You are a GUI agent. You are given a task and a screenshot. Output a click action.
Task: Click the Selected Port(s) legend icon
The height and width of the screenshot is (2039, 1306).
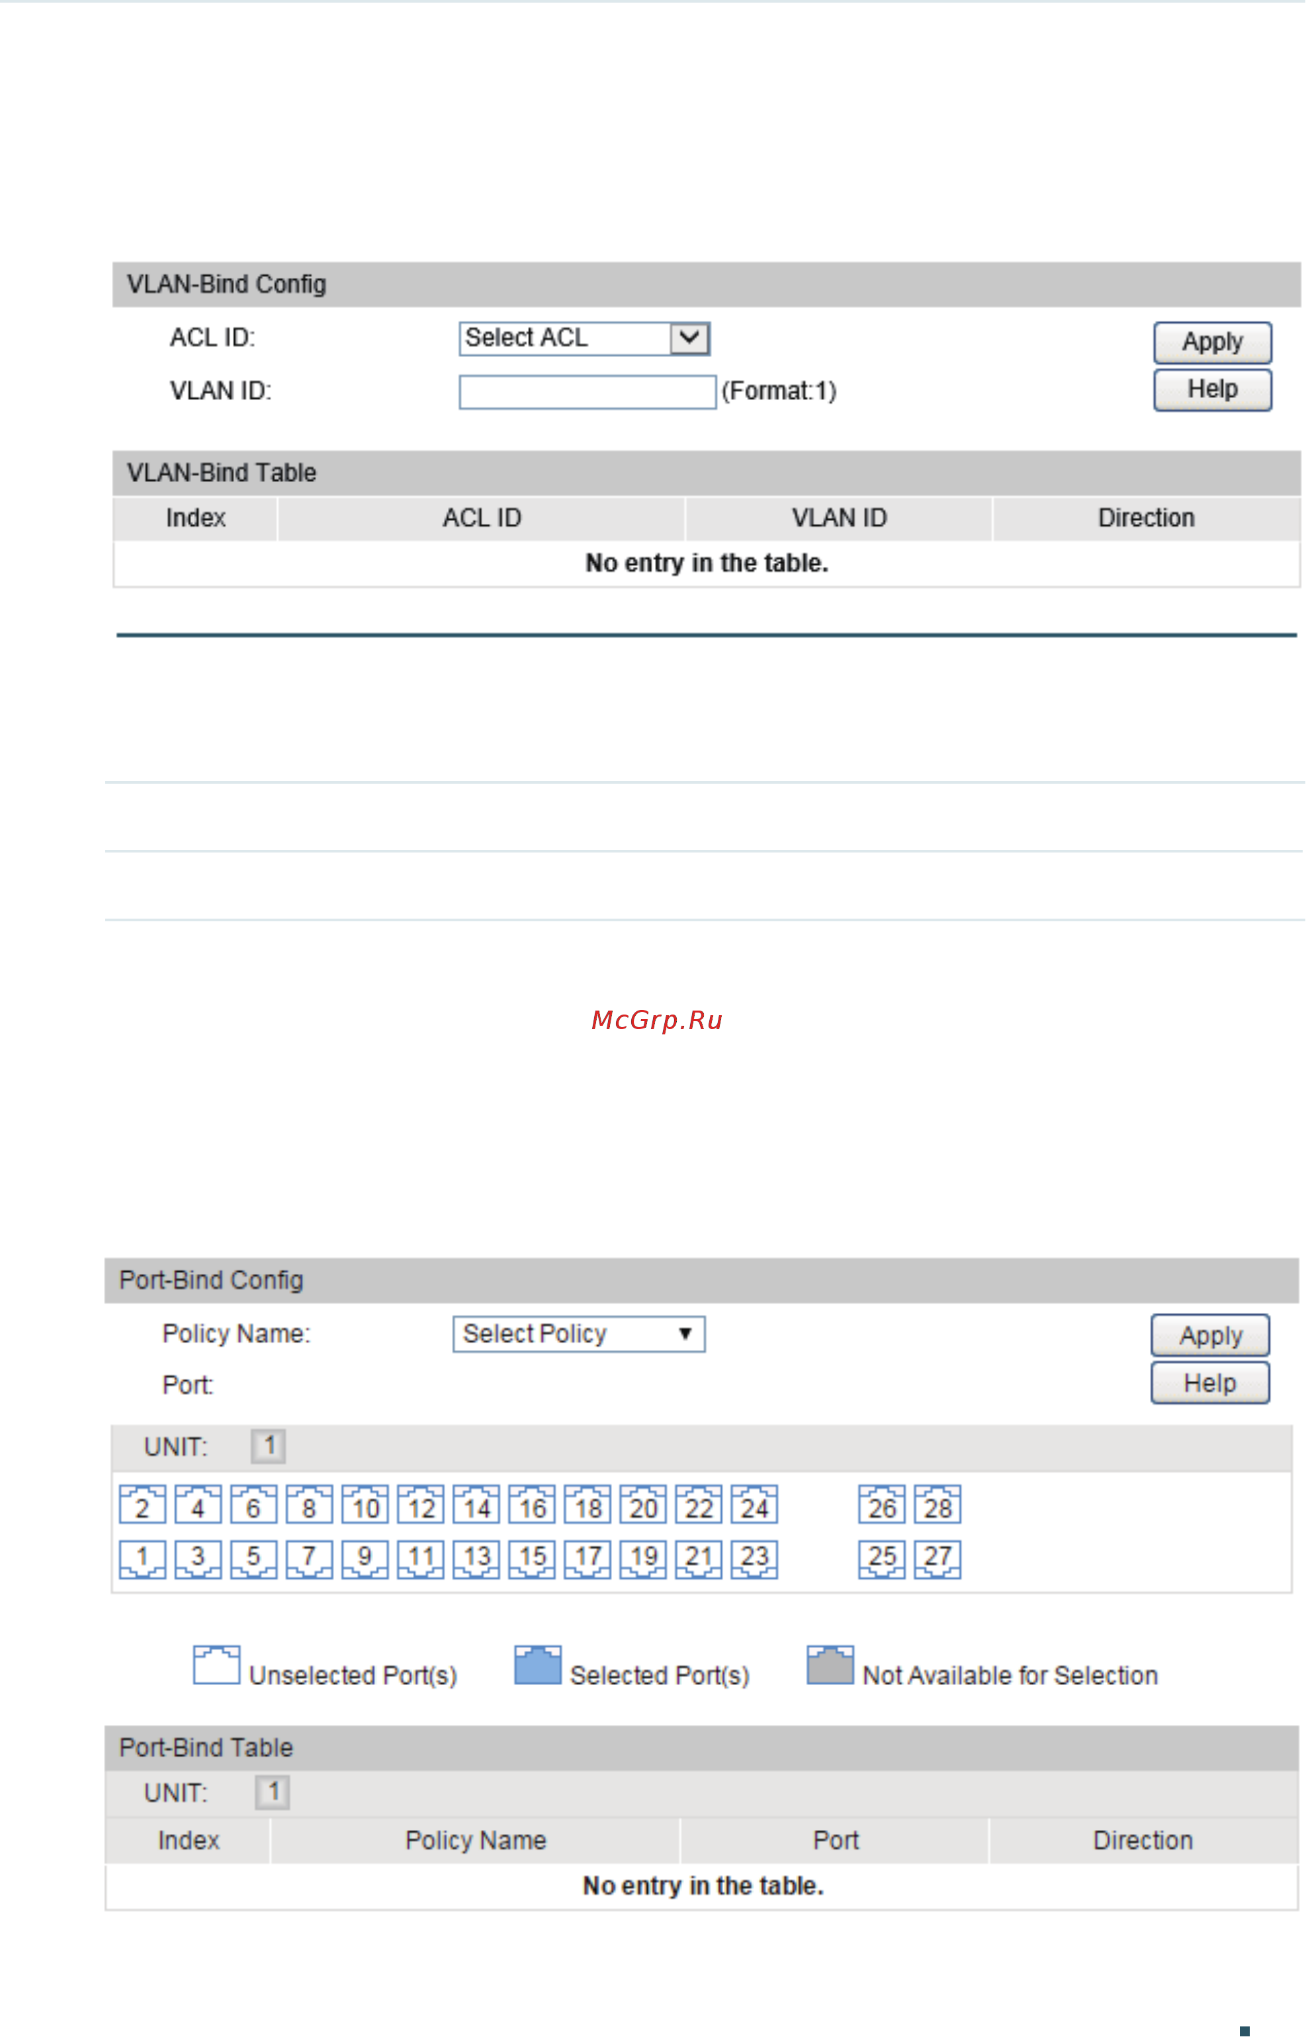539,1665
